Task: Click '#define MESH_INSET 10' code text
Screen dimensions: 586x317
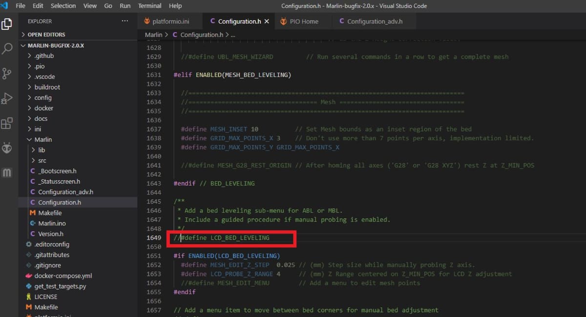Action: coord(220,129)
